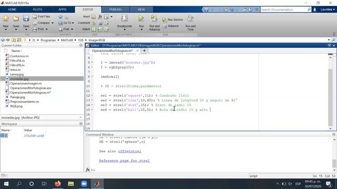Open the Breakpoints dropdown arrow
This screenshot has width=337, height=189.
point(124,29)
